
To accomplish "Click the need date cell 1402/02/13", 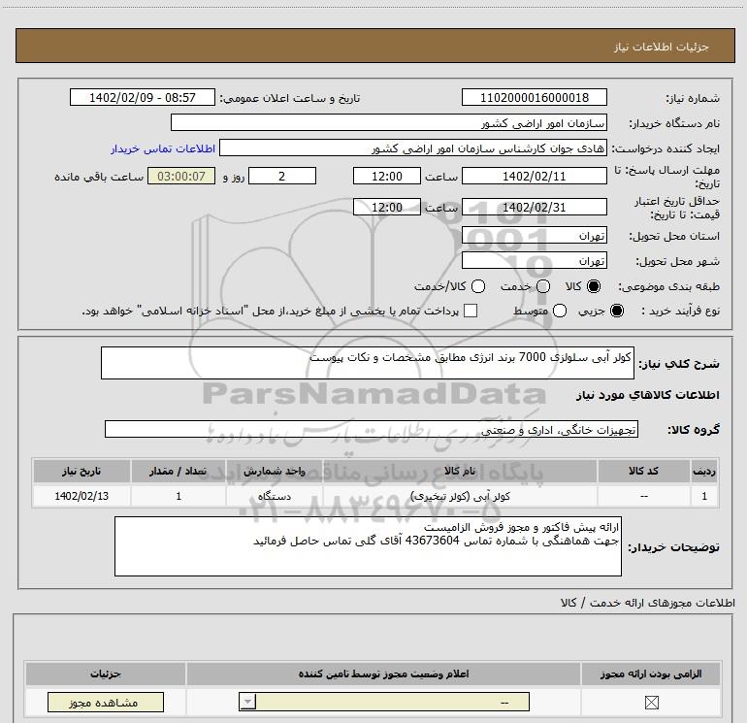I will click(x=81, y=496).
